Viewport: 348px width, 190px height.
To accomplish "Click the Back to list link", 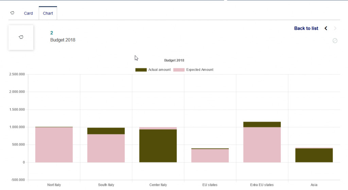I will coord(306,28).
